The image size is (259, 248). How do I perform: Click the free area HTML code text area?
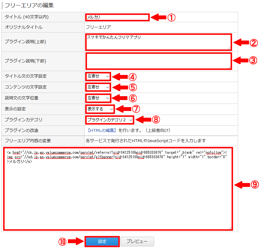118,189
